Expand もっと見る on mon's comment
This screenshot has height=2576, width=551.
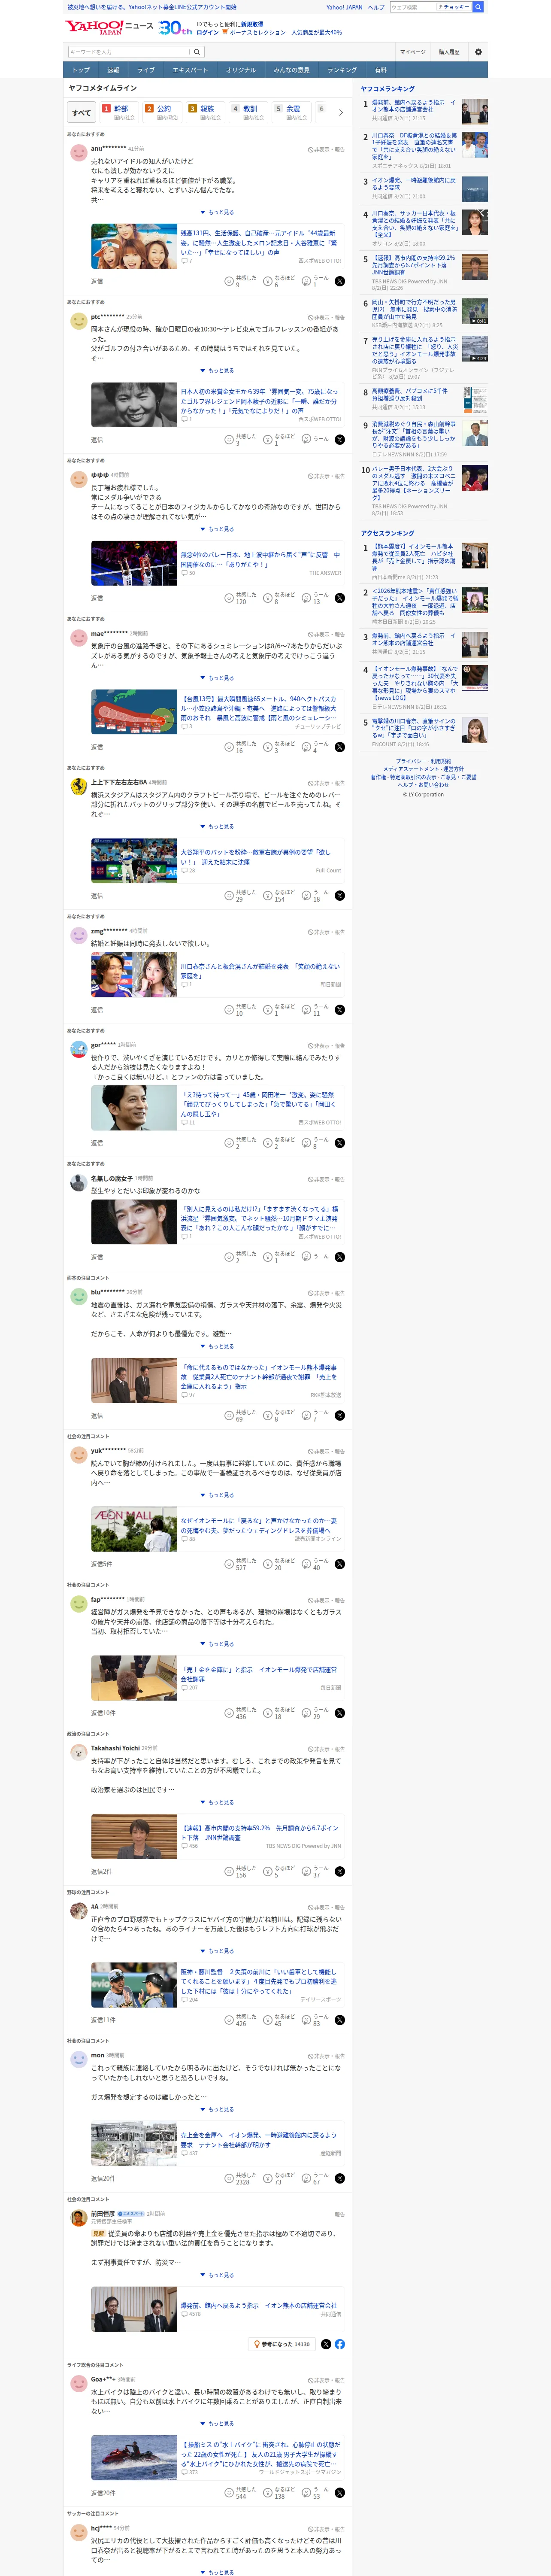217,2109
